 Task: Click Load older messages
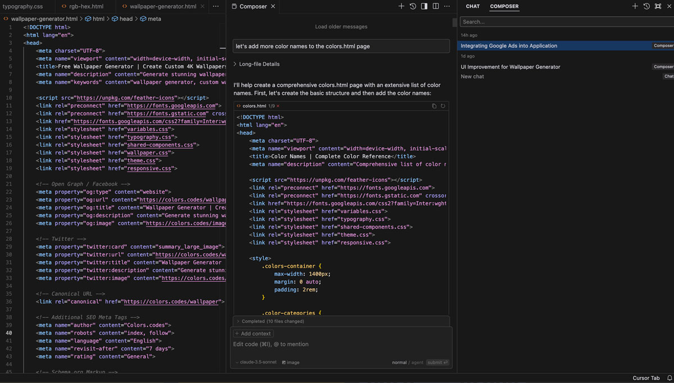[x=341, y=26]
